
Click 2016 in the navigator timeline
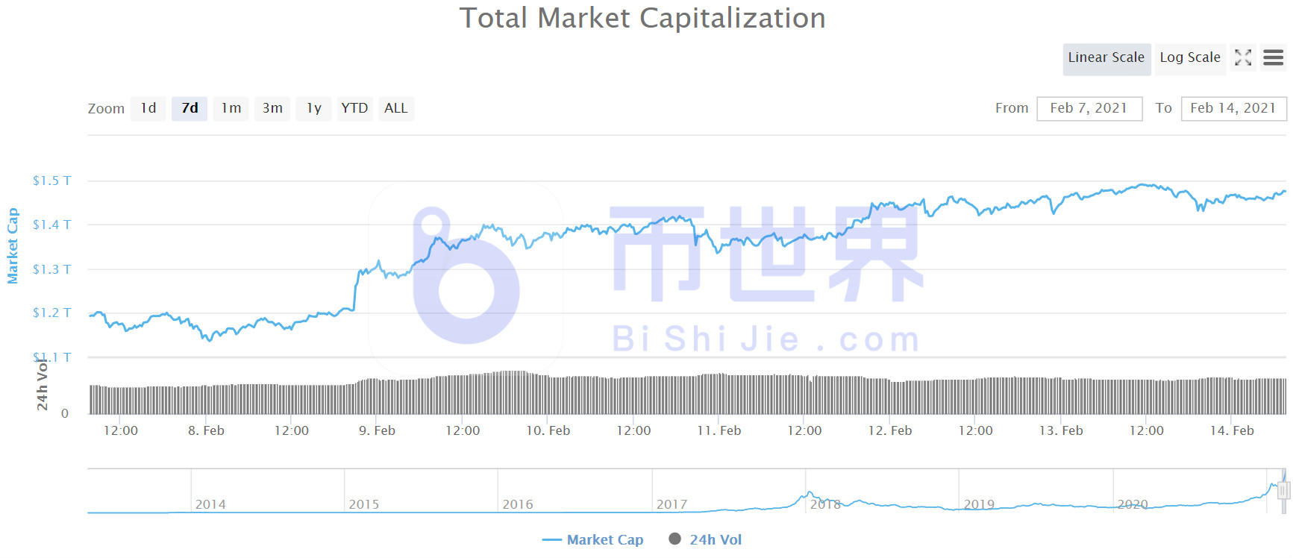[x=518, y=504]
